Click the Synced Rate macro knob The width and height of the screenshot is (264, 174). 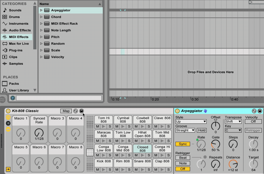[39, 133]
